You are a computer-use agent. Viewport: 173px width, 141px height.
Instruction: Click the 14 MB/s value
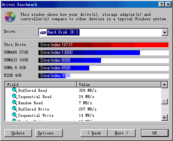tap(87, 115)
